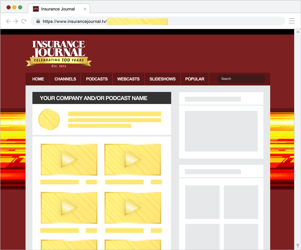Click the scrollbar down arrow
Viewport: 301px width, 250px height.
point(298,246)
